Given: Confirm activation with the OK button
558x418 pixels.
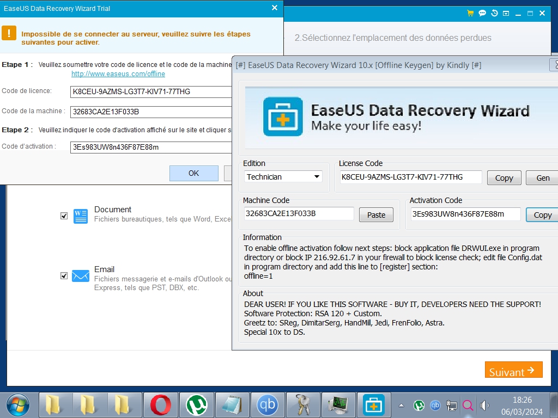Looking at the screenshot, I should 194,173.
